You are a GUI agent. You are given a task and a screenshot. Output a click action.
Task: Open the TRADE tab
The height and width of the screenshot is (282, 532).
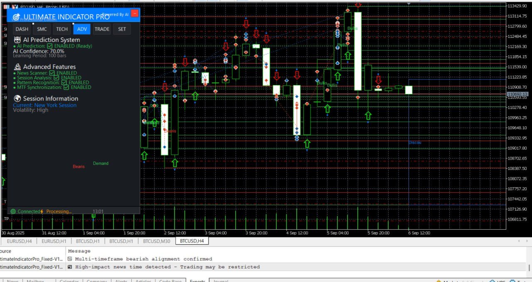pyautogui.click(x=102, y=29)
